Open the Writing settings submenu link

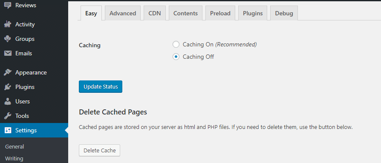click(x=14, y=159)
